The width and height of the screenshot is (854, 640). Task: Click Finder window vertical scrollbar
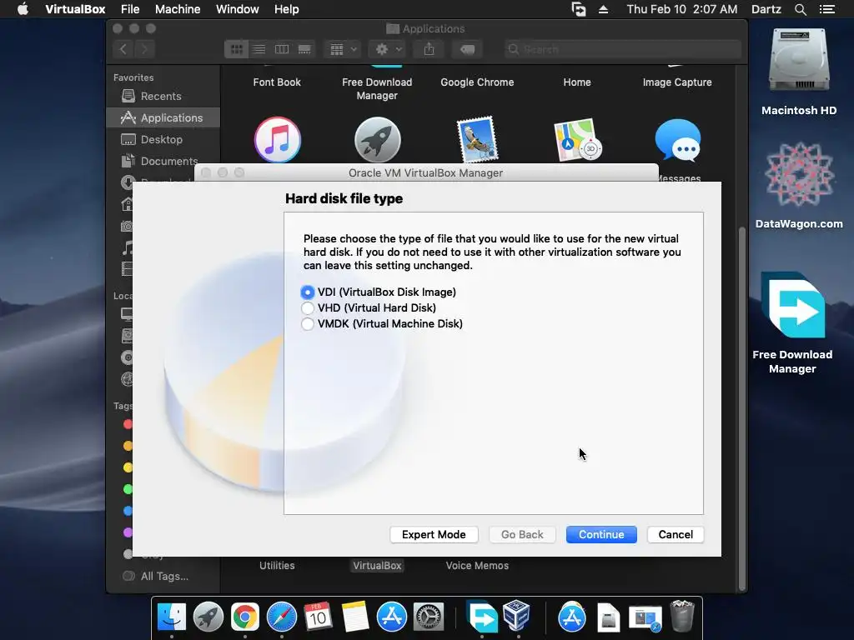pos(741,408)
